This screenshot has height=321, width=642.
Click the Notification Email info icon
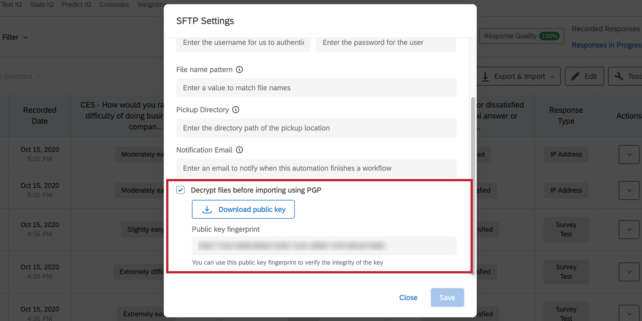click(x=239, y=150)
